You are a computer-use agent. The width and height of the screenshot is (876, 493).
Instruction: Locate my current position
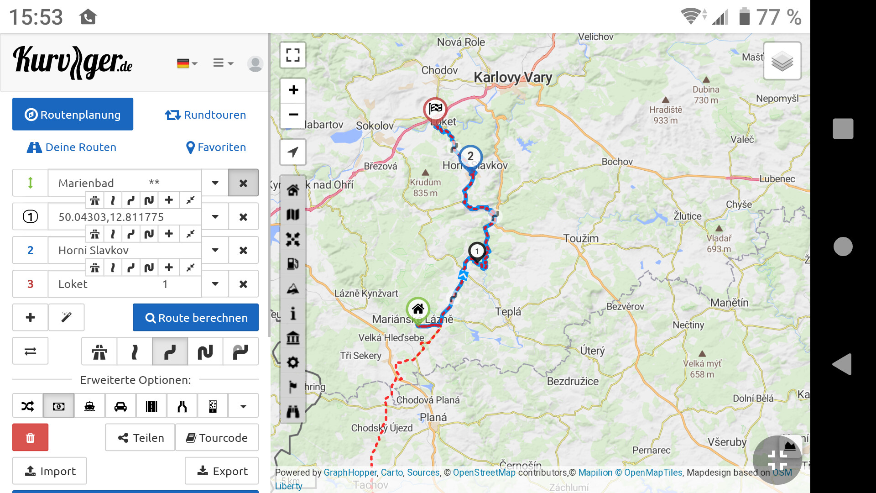293,152
